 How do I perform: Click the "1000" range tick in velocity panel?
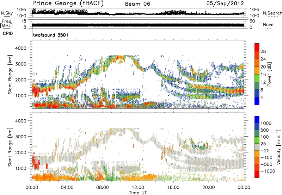coord(20,168)
